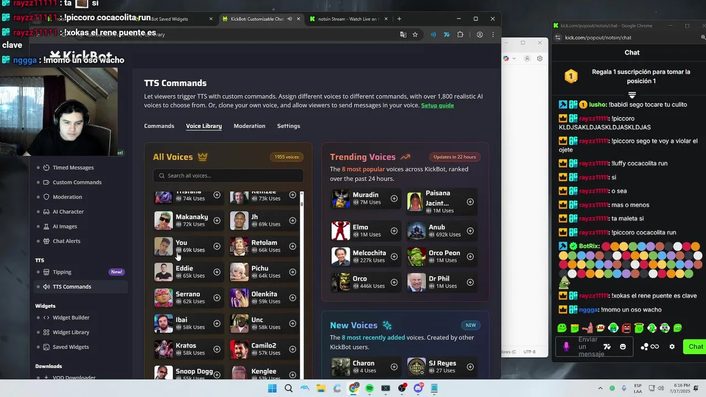Add the Dr Phil trending voice

[x=470, y=282]
